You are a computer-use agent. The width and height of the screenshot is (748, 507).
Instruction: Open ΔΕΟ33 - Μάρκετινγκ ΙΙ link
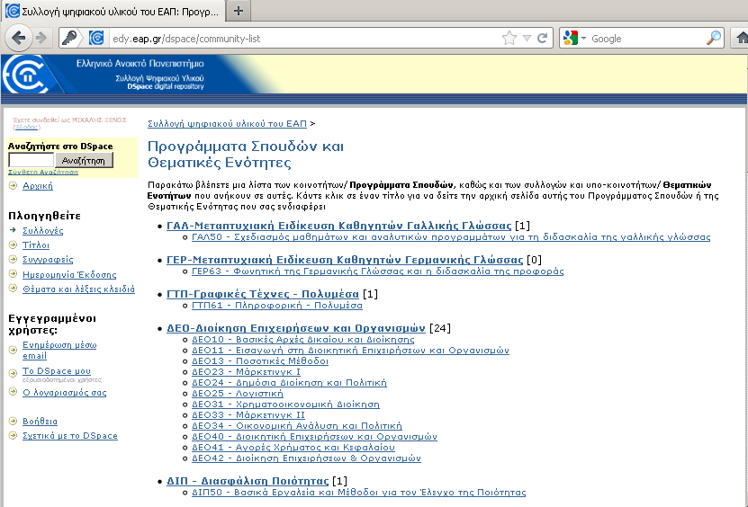248,415
